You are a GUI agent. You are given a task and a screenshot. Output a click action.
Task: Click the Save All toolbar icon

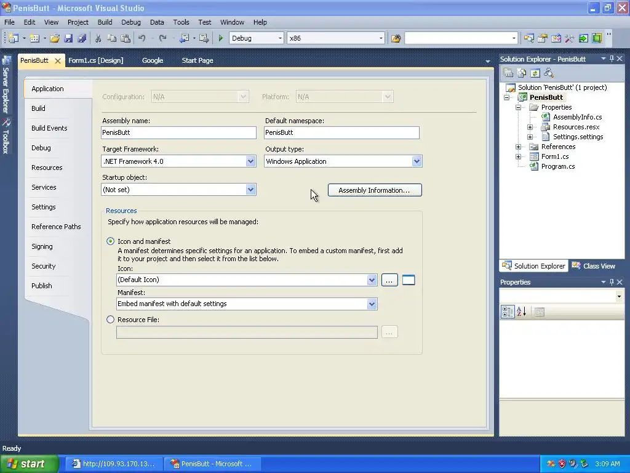(x=82, y=38)
